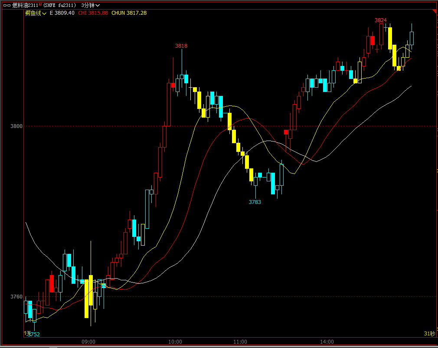Image resolution: width=438 pixels, height=348 pixels.
Task: Click the 燃料油2311 contract name
Action: tap(25, 5)
